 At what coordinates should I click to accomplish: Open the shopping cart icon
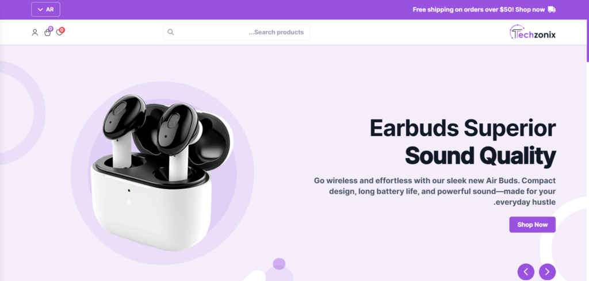47,33
